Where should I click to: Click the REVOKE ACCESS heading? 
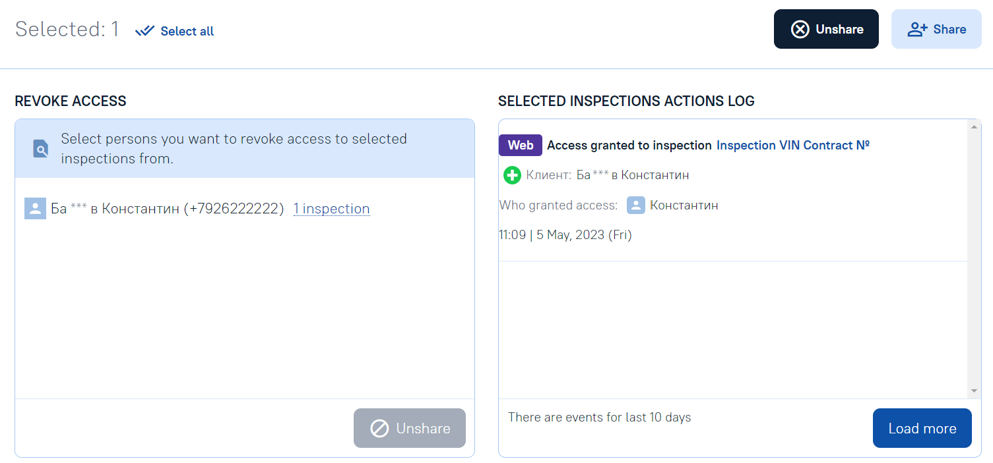pos(71,101)
